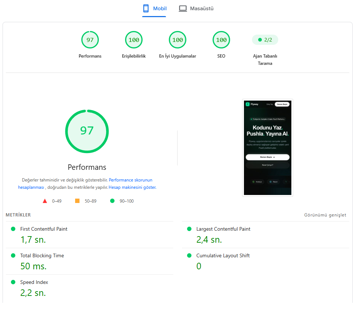The height and width of the screenshot is (336, 357).
Task: Click the 2/2 Ajan Tabanlı Tarama badge
Action: pyautogui.click(x=265, y=40)
